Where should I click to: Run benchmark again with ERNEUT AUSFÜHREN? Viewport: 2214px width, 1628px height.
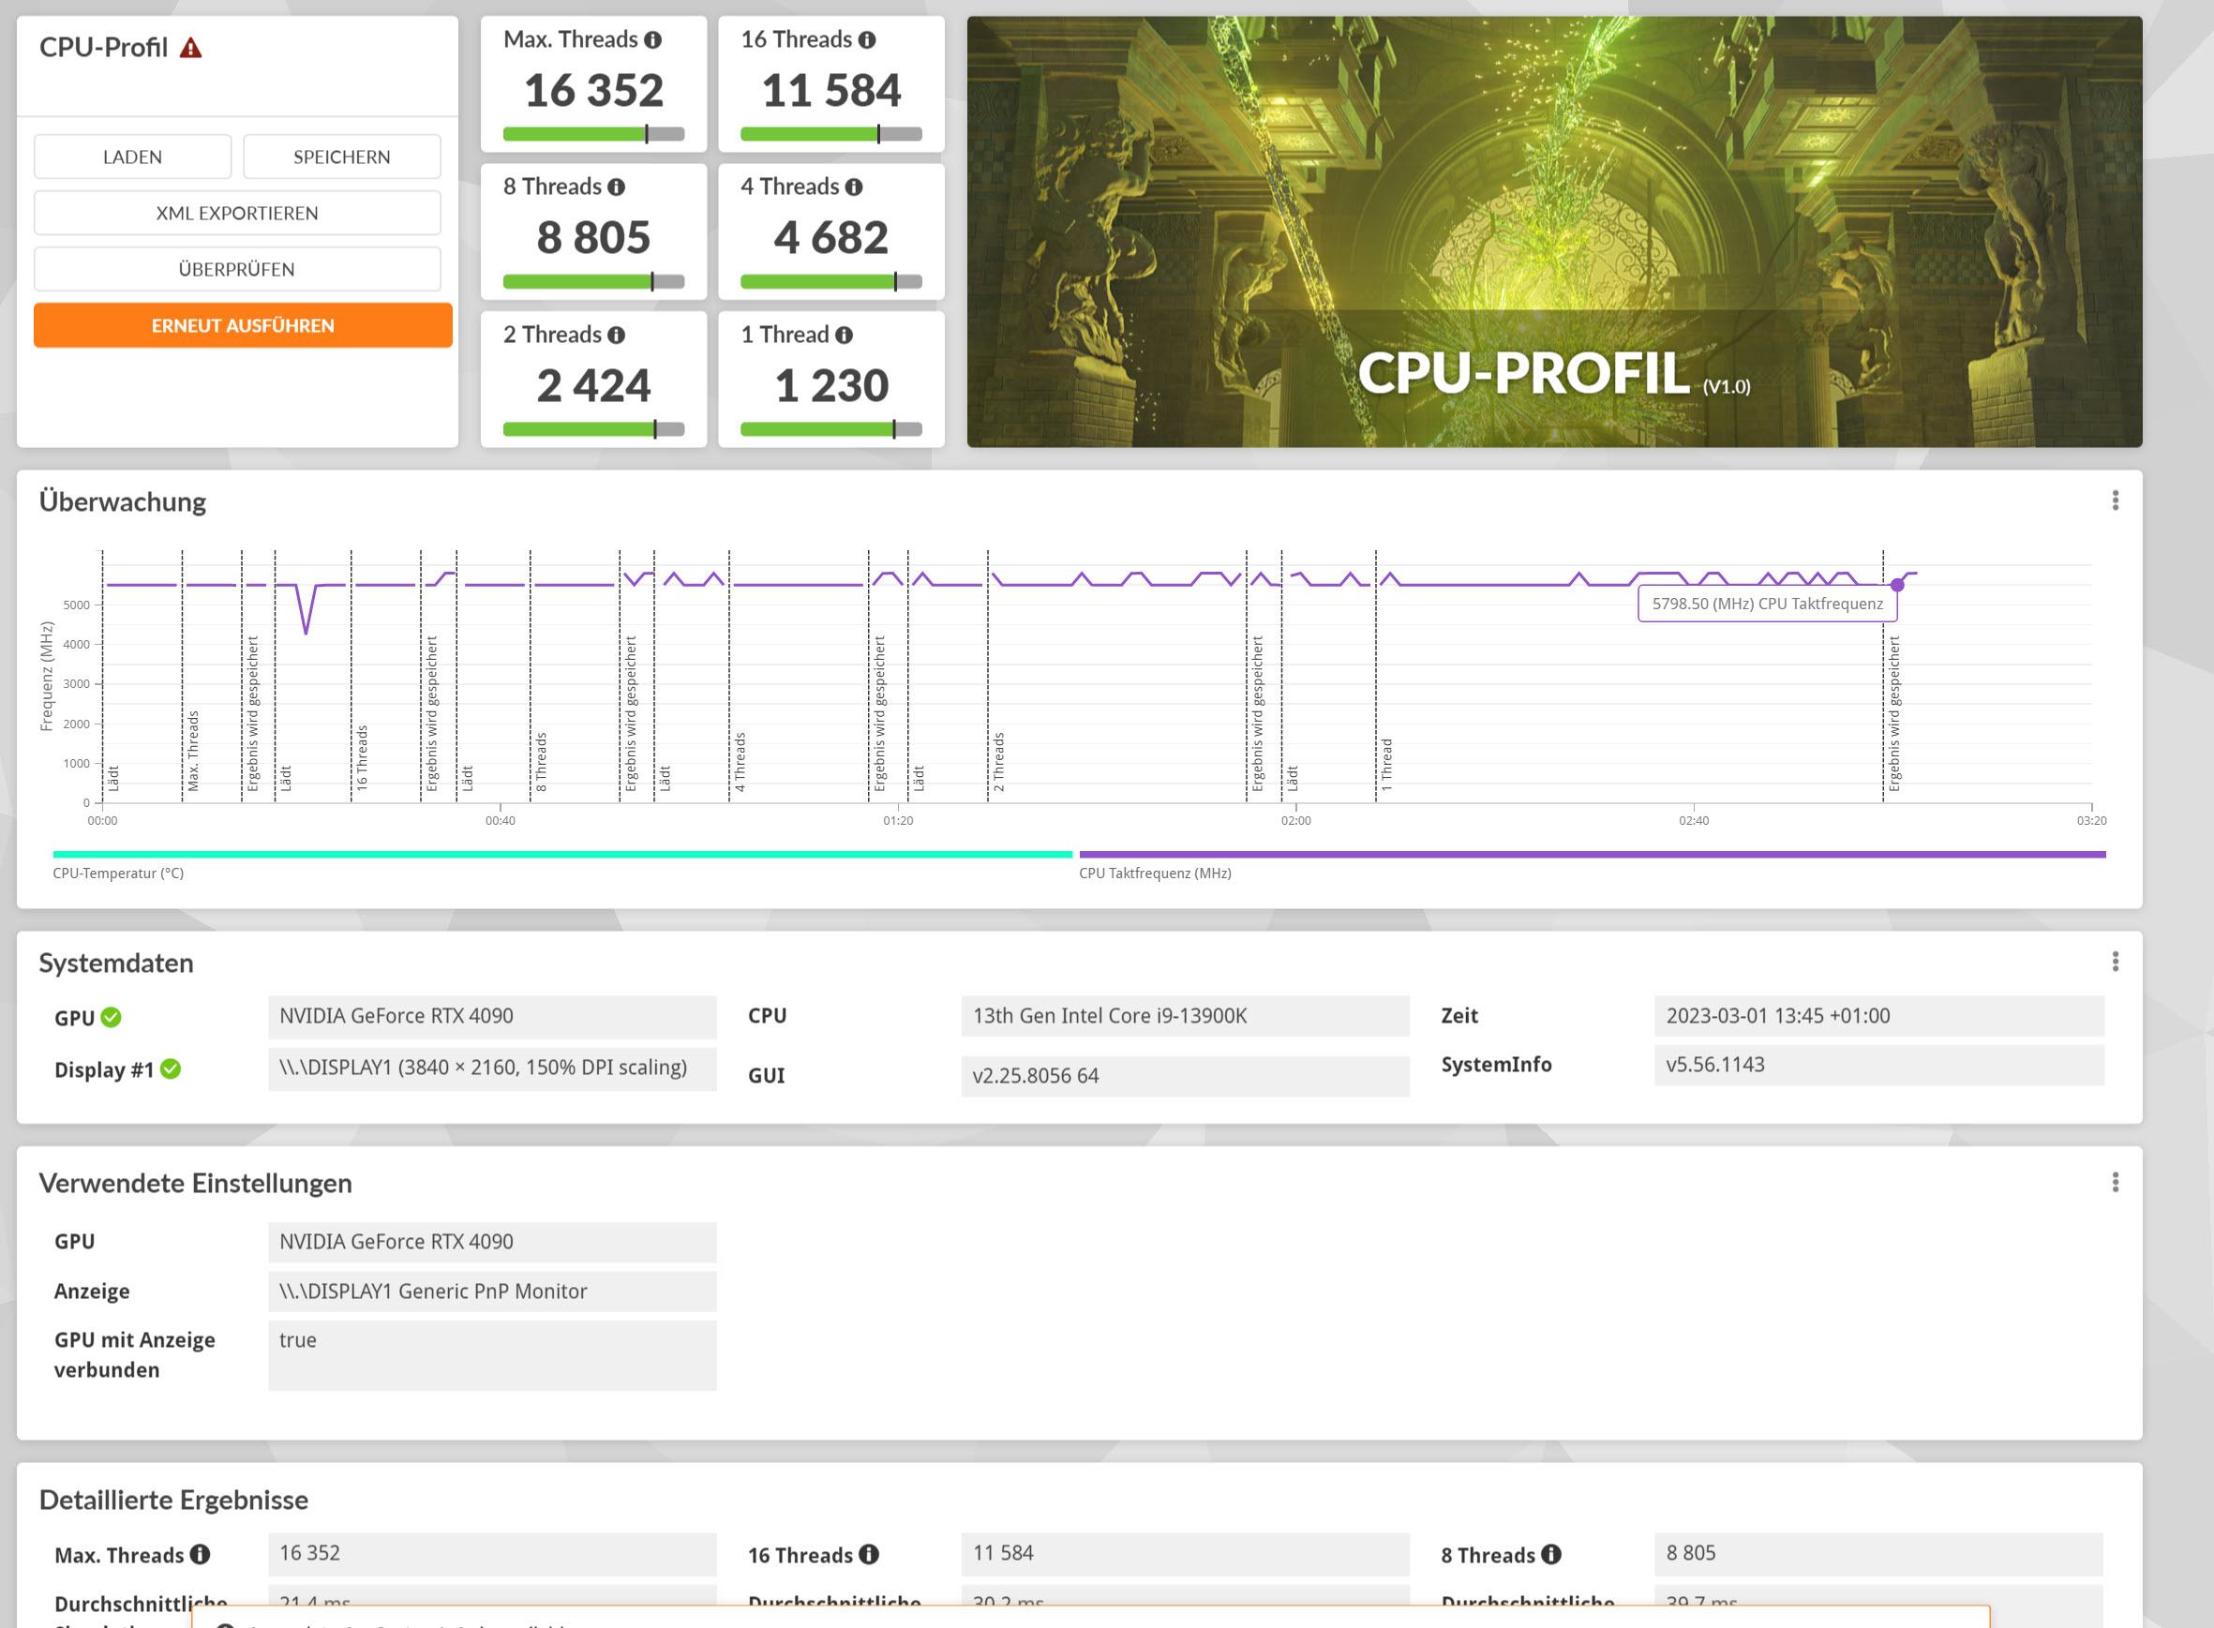click(244, 325)
